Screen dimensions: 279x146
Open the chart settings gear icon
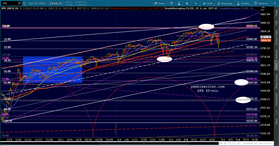point(187,3)
